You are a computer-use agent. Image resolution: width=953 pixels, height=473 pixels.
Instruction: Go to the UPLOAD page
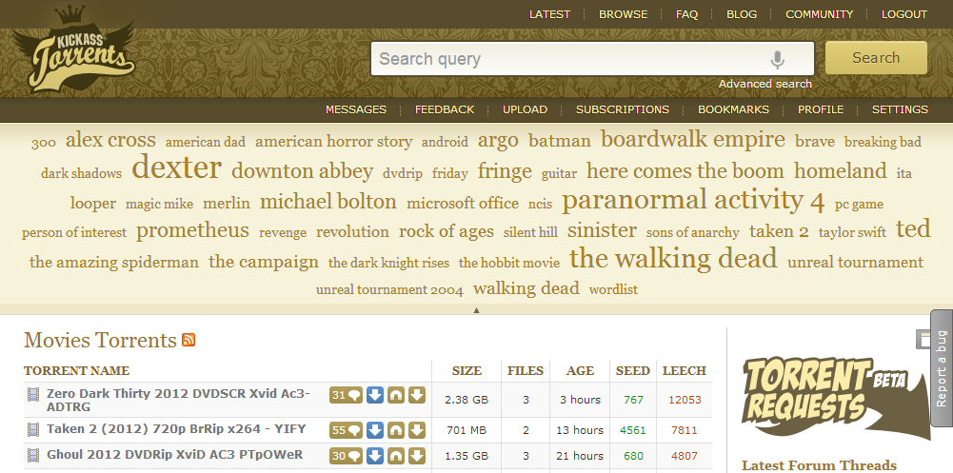[525, 109]
